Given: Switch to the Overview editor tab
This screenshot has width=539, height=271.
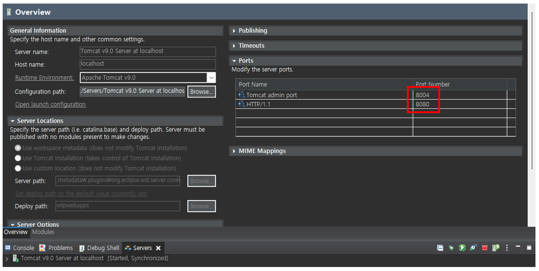Looking at the screenshot, I should (16, 232).
